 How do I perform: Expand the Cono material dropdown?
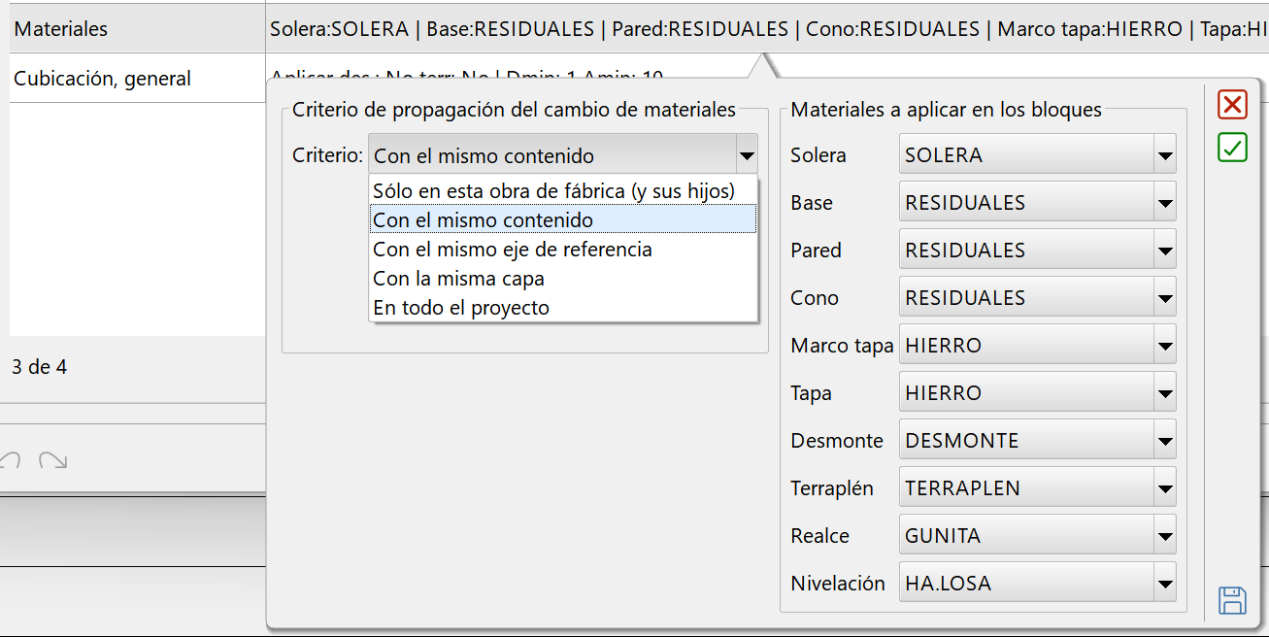coord(1162,296)
